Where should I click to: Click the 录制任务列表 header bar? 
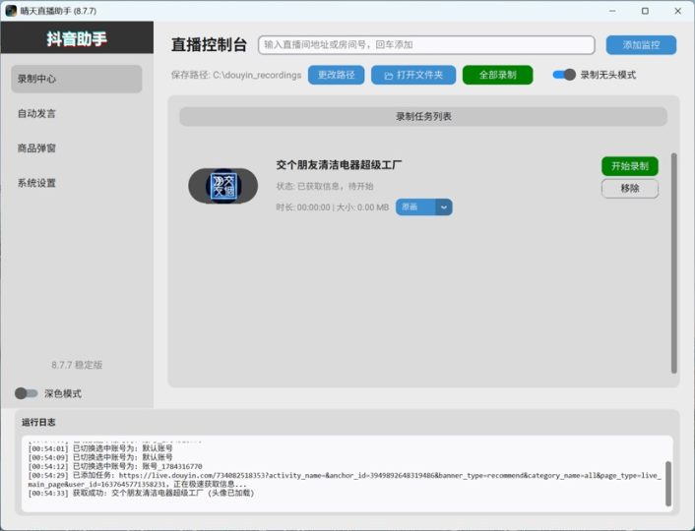pos(423,116)
